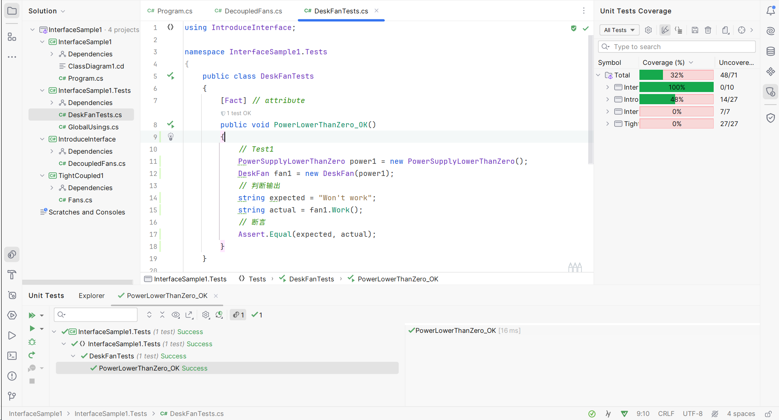Click the 48% Intro coverage bar
The image size is (779, 420).
tap(676, 99)
